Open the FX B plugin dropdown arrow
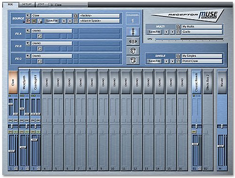Image resolution: width=235 pixels, height=178 pixels. tap(28, 43)
